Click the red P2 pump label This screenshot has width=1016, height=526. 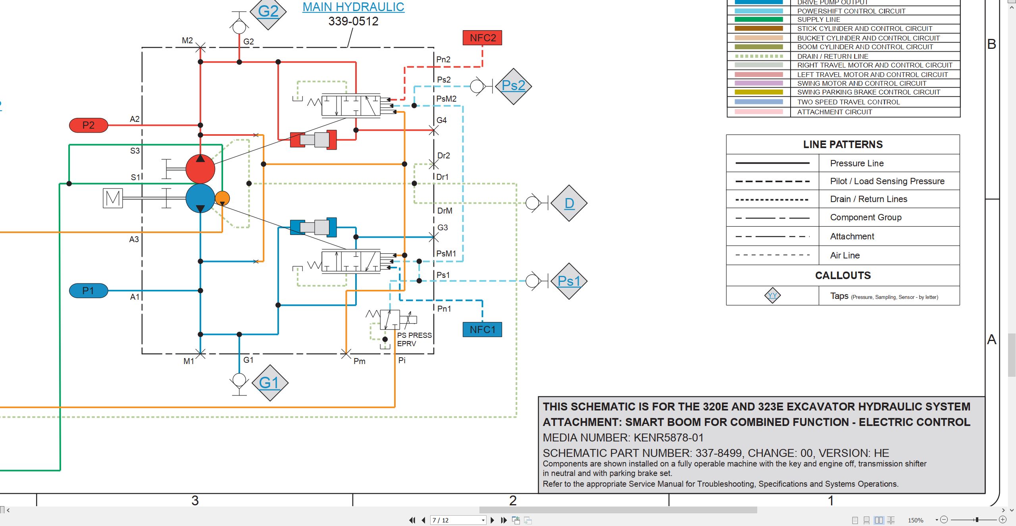point(89,125)
